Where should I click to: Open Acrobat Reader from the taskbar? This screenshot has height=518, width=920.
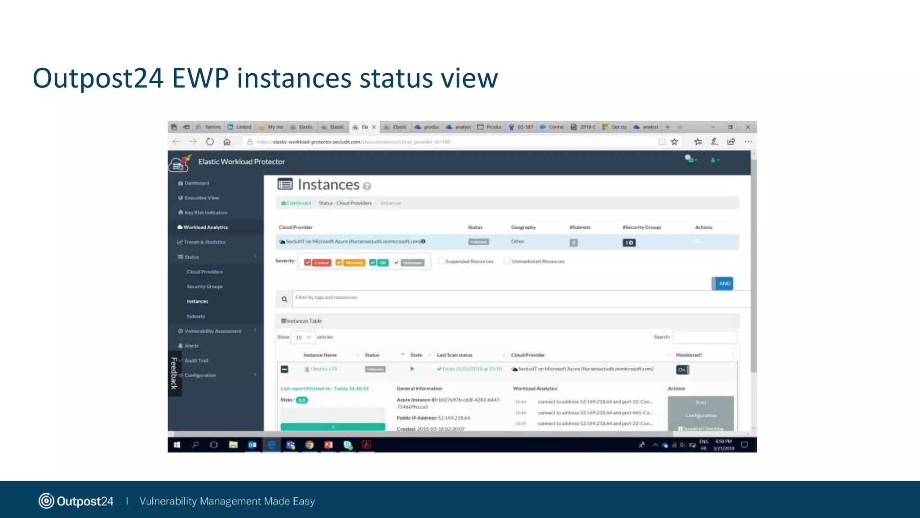click(x=367, y=445)
